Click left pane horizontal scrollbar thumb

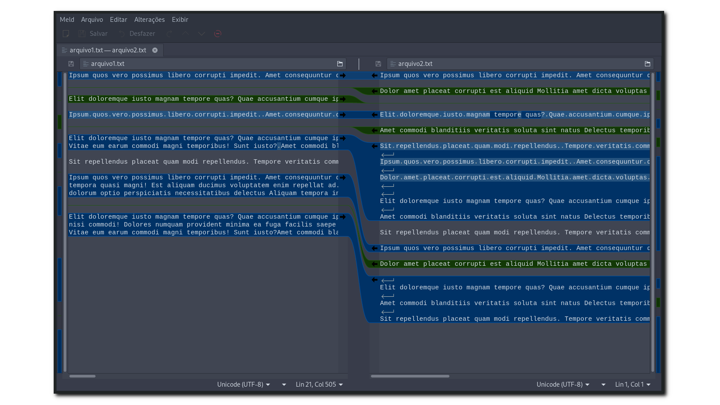pyautogui.click(x=82, y=376)
